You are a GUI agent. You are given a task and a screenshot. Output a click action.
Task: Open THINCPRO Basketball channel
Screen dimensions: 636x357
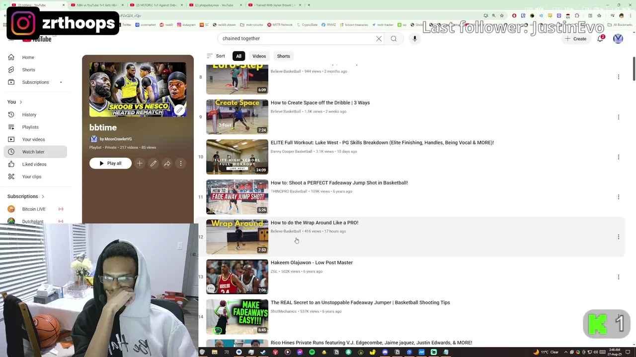pos(289,191)
